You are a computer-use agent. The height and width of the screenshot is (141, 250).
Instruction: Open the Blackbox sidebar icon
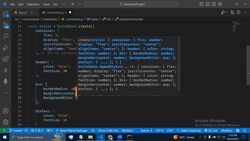click(5, 70)
